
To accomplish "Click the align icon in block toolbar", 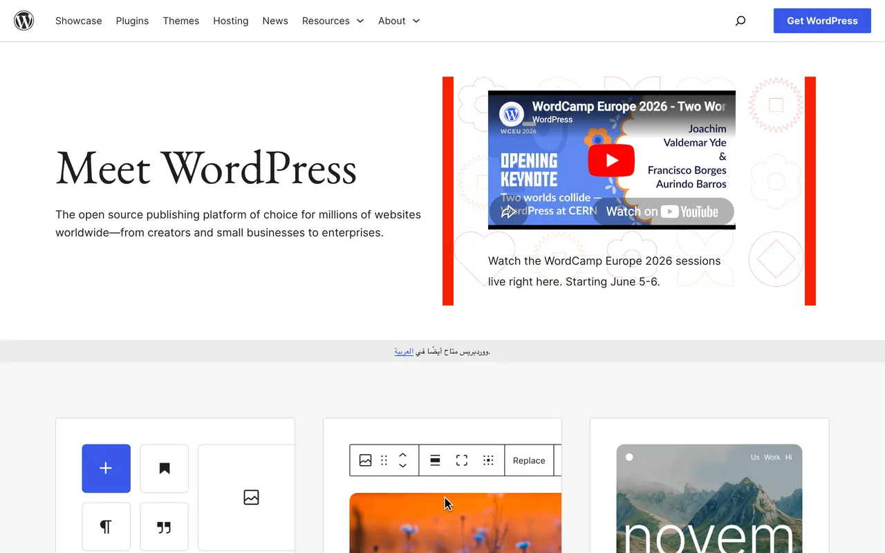I will coord(436,460).
